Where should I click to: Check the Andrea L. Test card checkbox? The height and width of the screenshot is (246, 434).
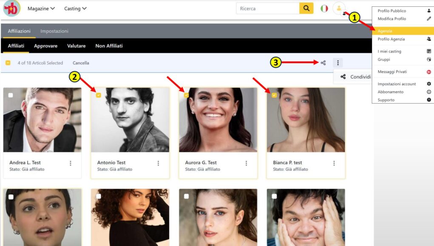[x=11, y=95]
